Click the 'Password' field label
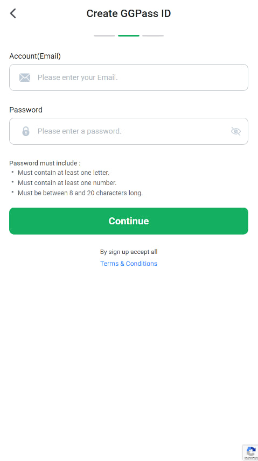258x461 pixels. tap(26, 110)
